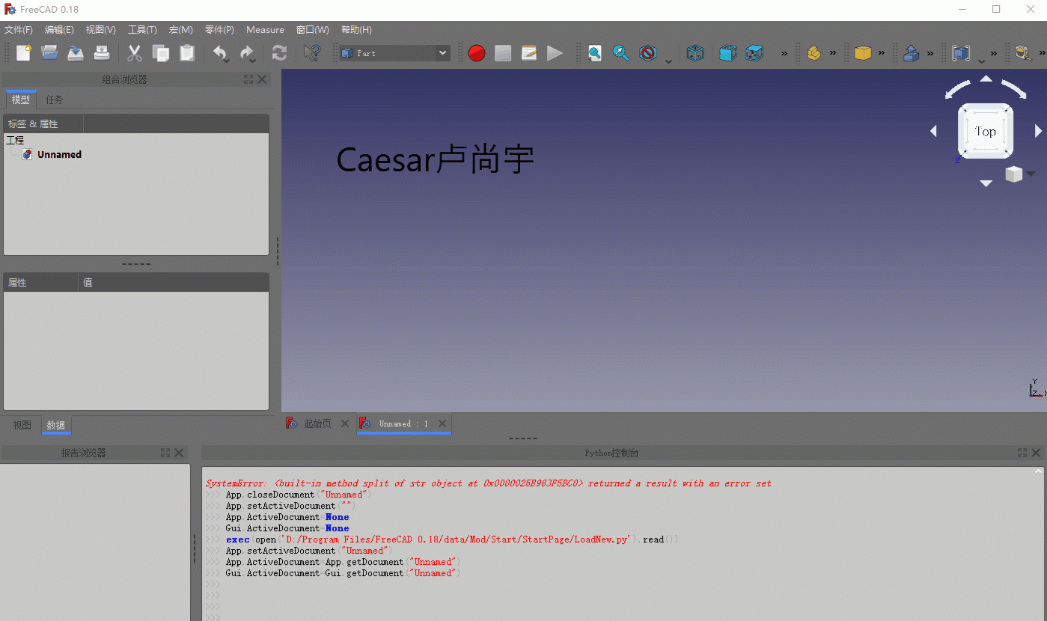Open the 编辑(E) menu
The image size is (1047, 621).
[59, 30]
